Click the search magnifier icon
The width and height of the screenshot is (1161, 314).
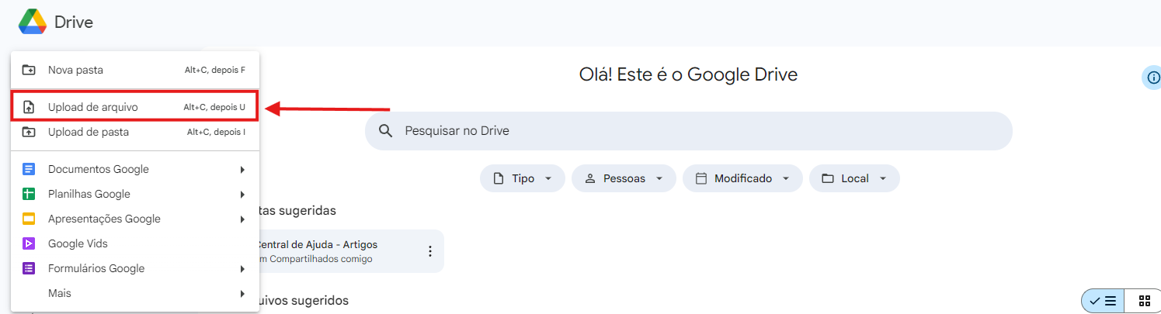386,130
